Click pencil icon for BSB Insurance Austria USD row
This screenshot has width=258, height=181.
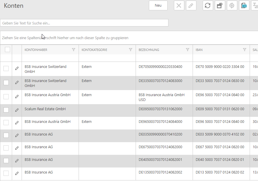coord(17,96)
